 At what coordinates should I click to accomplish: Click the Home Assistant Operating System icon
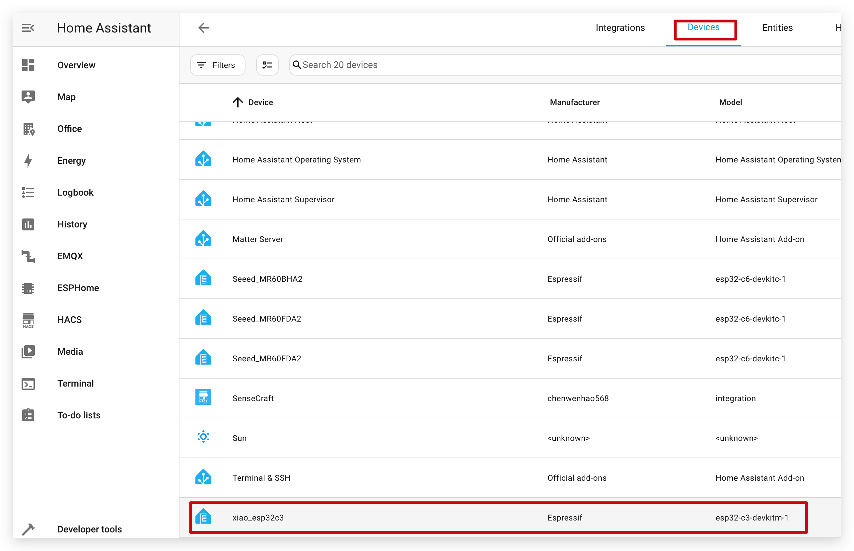point(203,159)
